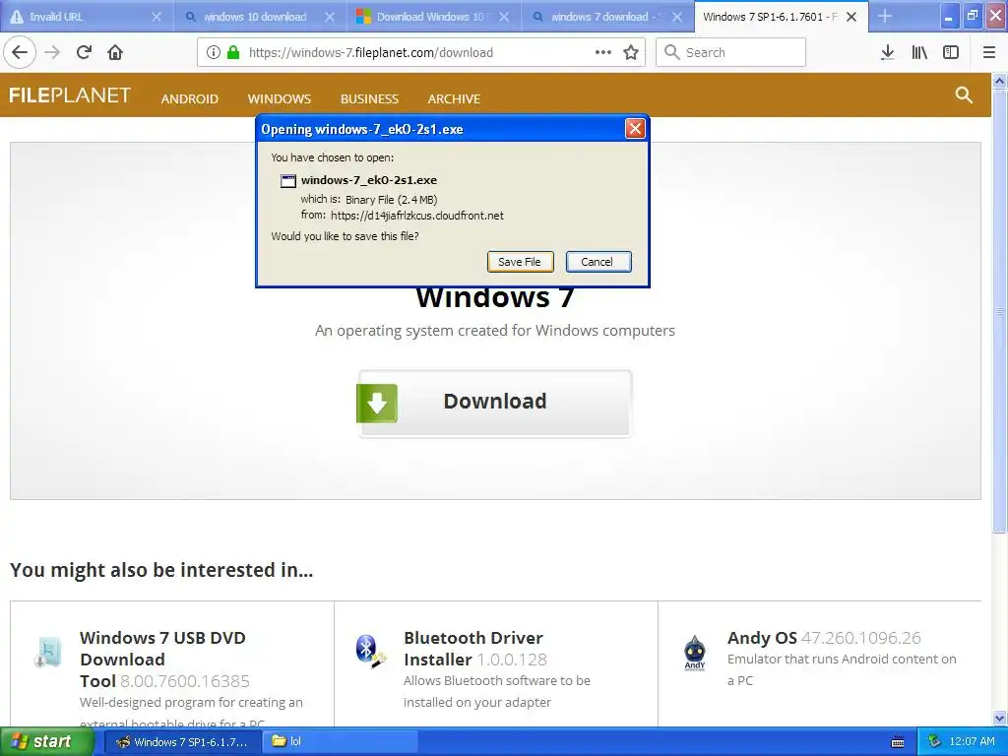Click the 12:07 AM clock

[x=972, y=742]
